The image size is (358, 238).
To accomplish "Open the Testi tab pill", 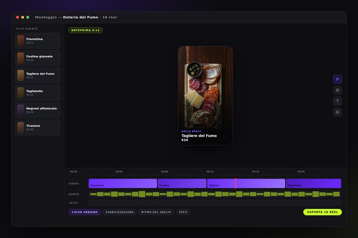I will [183, 212].
